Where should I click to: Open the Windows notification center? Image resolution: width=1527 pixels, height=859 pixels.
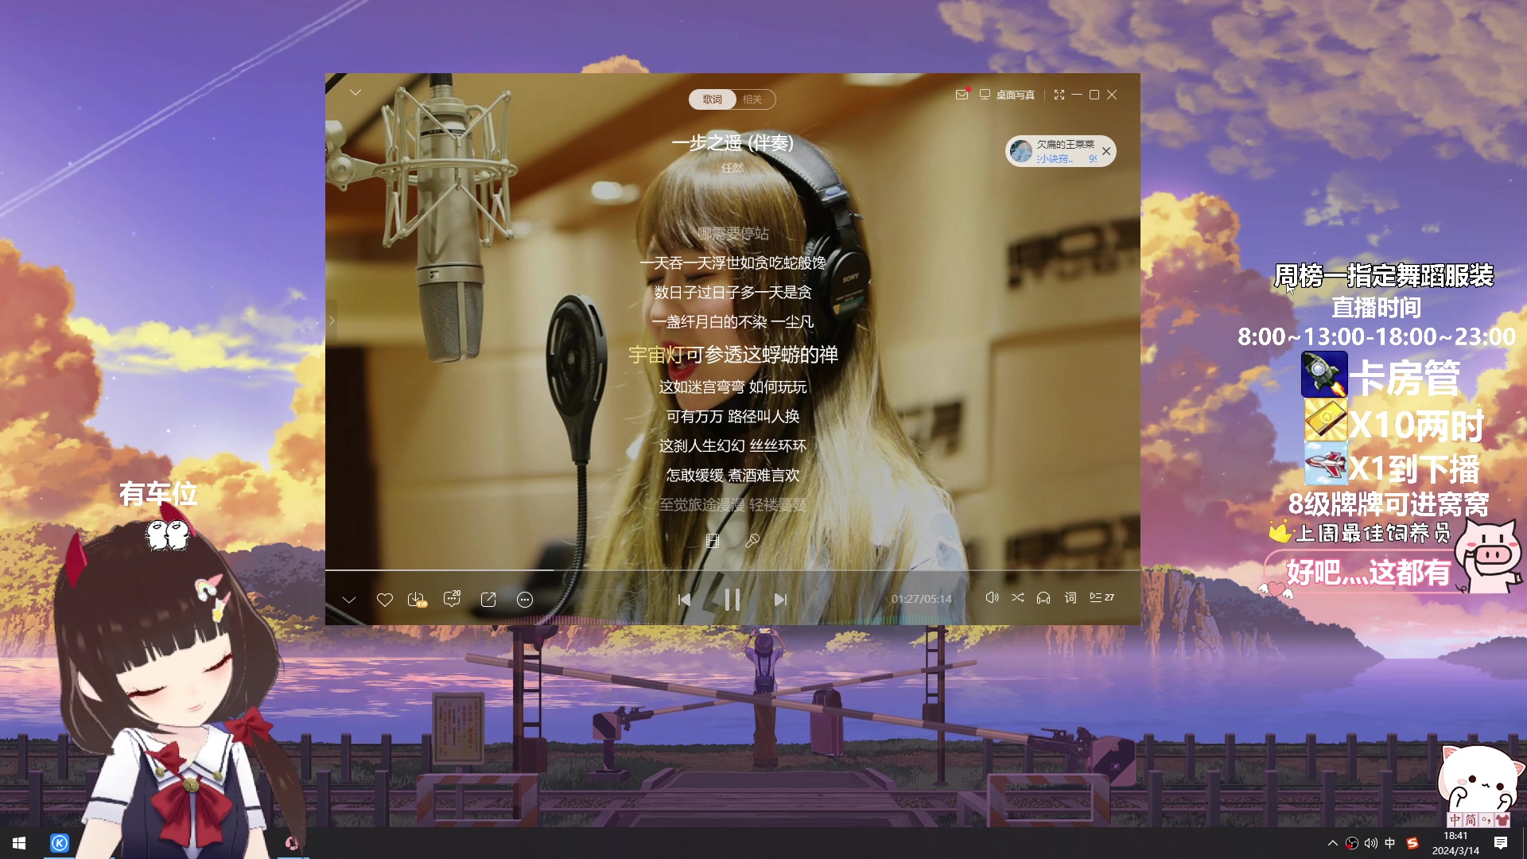[1501, 843]
